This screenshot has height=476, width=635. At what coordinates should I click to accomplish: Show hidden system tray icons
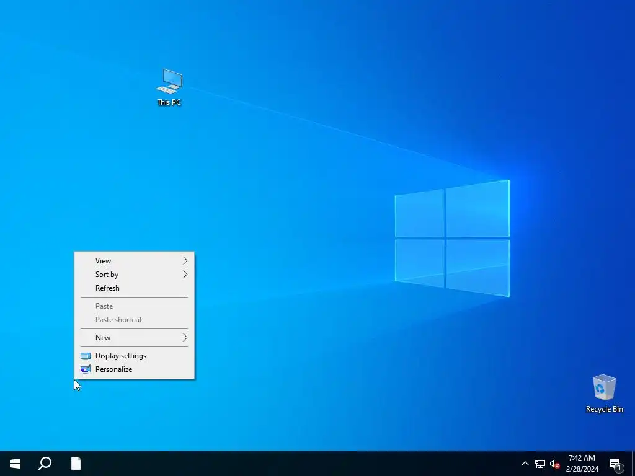[x=525, y=464]
